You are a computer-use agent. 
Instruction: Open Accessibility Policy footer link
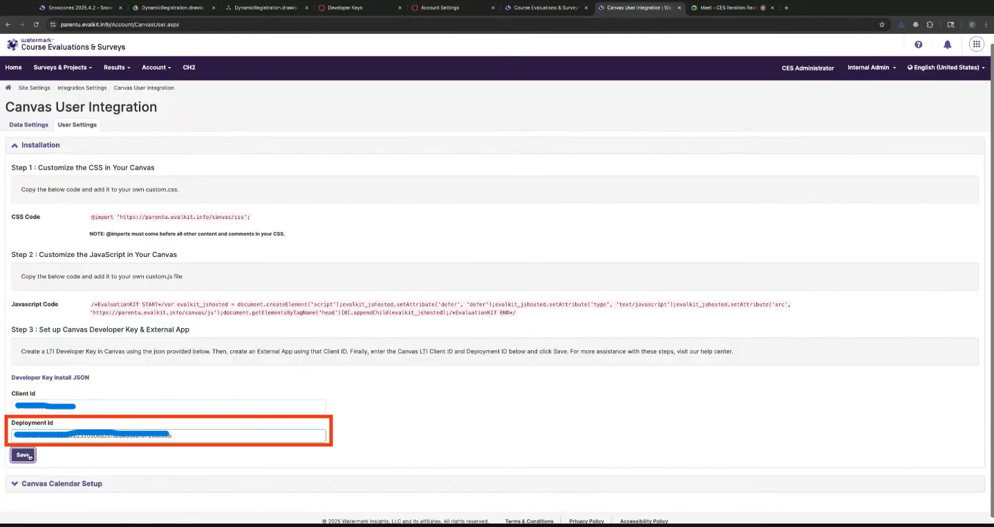644,521
